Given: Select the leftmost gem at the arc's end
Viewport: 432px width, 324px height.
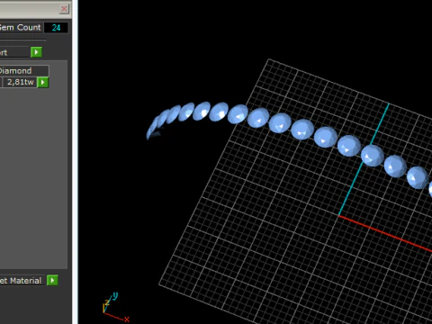Looking at the screenshot, I should tap(151, 130).
